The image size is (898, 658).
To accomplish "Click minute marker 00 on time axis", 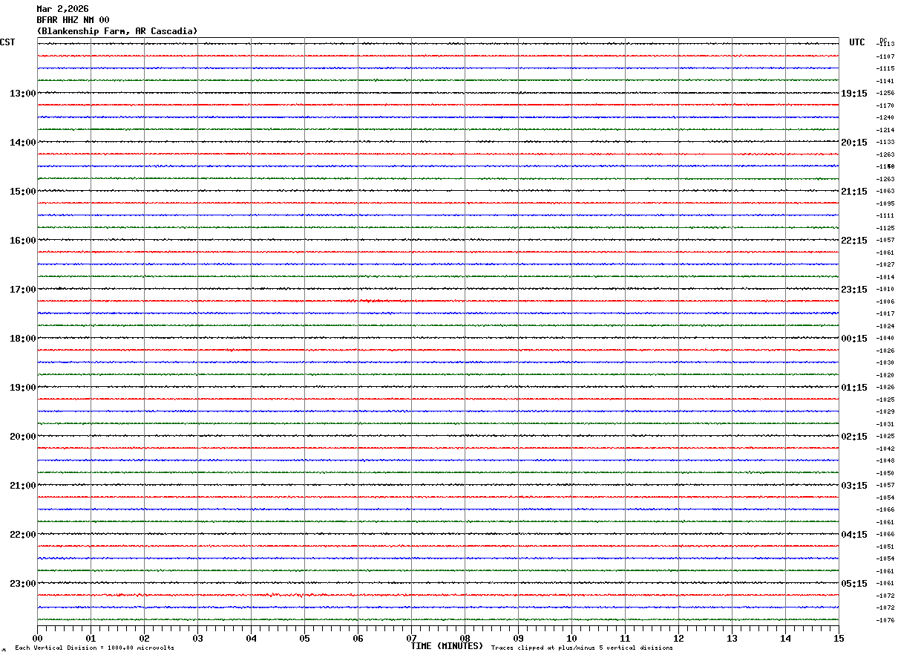I will pos(37,638).
